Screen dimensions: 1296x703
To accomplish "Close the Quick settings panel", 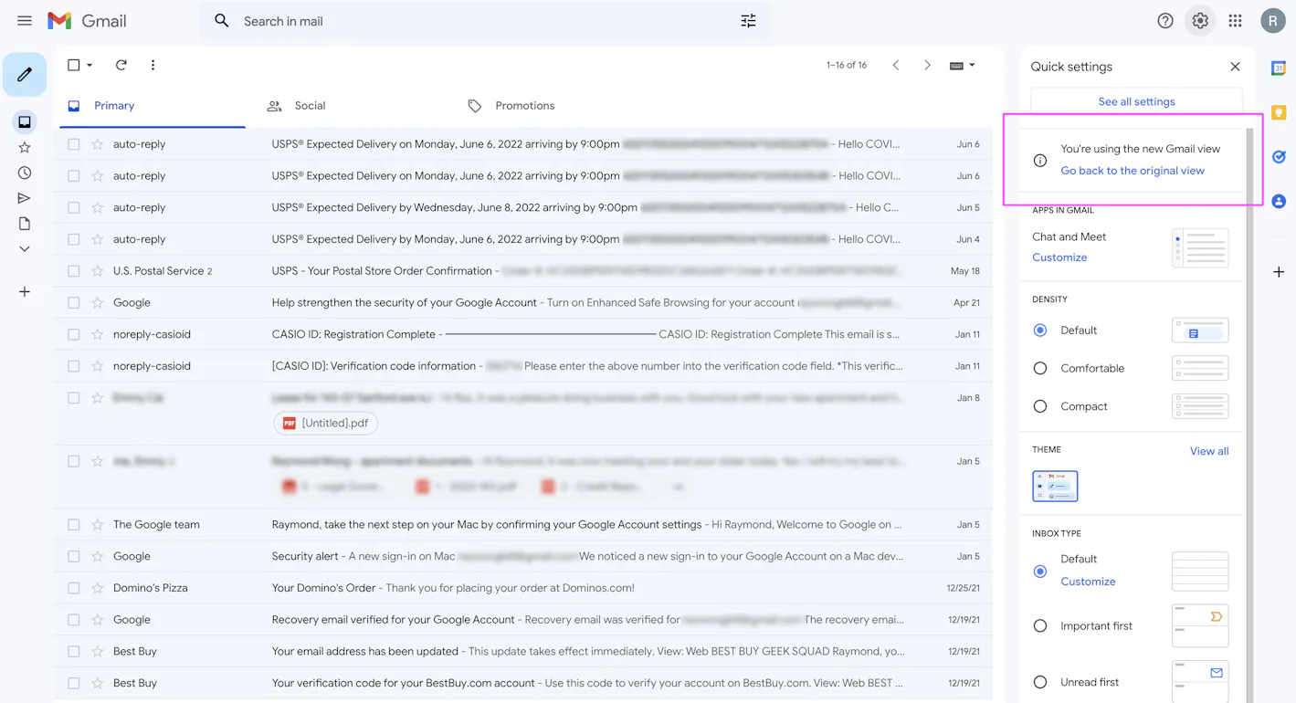I will [x=1235, y=67].
